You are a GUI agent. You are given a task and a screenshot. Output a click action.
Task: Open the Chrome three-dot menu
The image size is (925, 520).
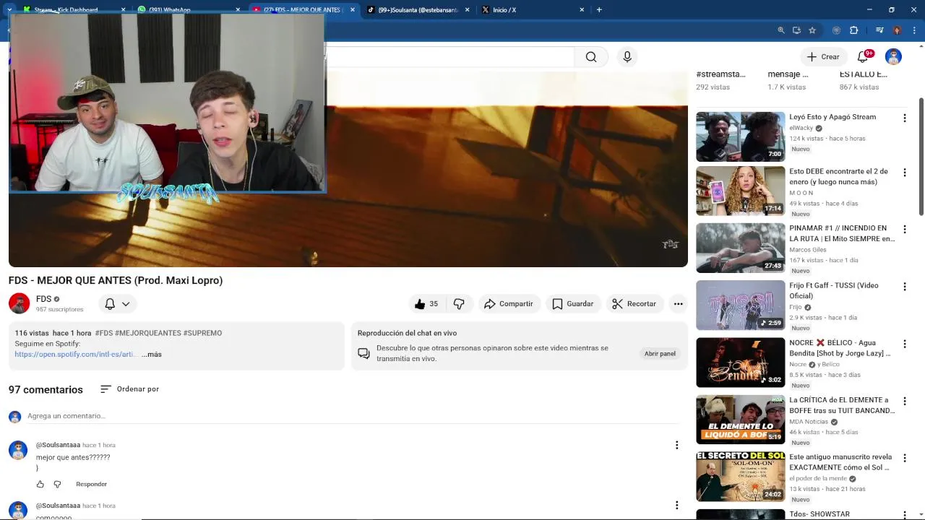point(913,30)
